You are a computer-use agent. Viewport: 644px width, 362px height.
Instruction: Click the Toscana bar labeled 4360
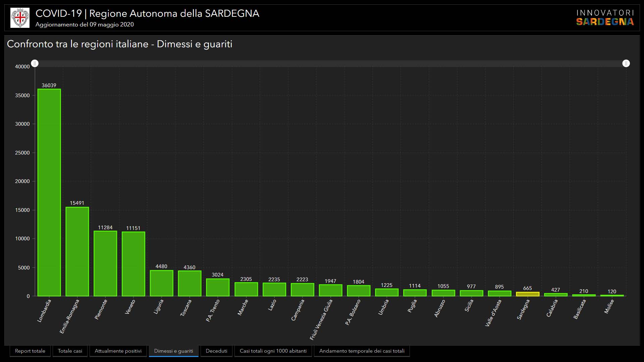(190, 284)
